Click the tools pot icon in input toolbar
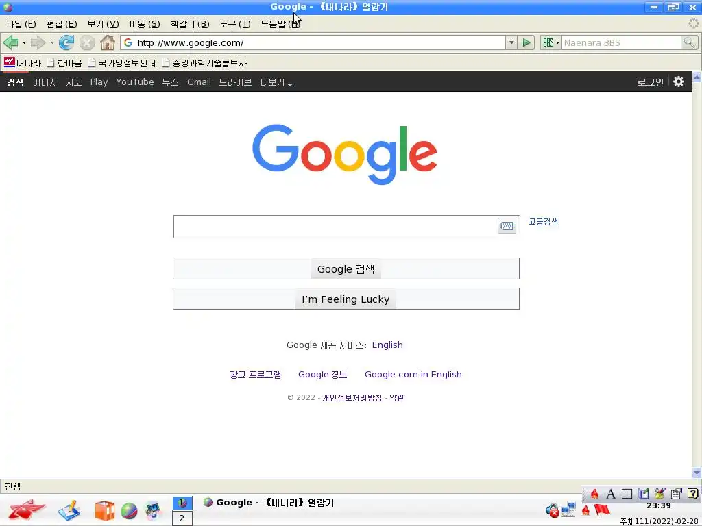 (x=659, y=494)
